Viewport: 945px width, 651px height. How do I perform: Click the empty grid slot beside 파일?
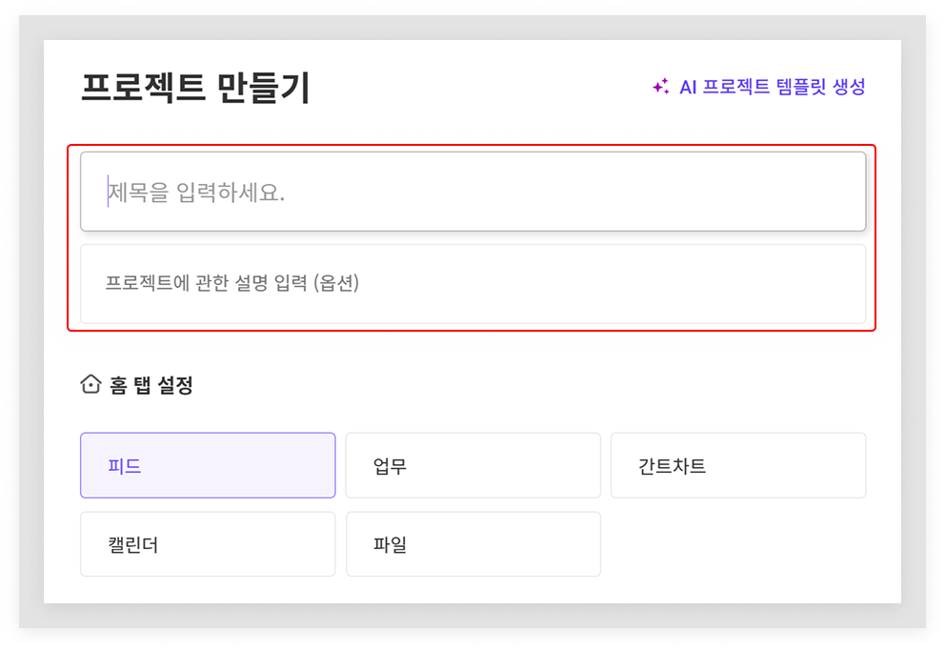[738, 544]
